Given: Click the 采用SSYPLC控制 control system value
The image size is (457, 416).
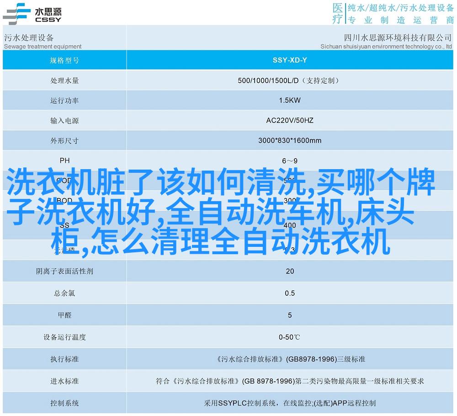Looking at the screenshot, I should pyautogui.click(x=290, y=403).
